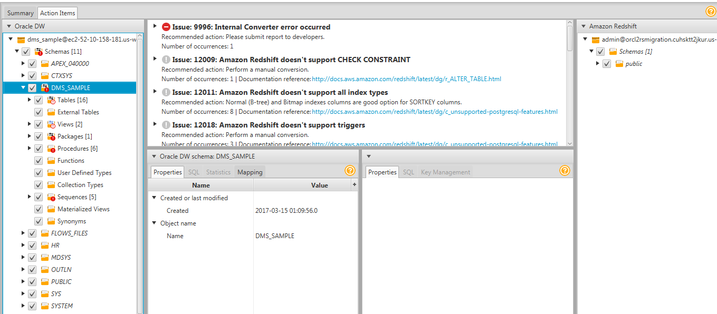The height and width of the screenshot is (314, 717).
Task: Expand the Procedures [6] node
Action: (30, 149)
